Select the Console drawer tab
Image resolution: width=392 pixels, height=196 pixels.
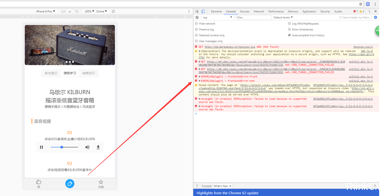pos(207,186)
